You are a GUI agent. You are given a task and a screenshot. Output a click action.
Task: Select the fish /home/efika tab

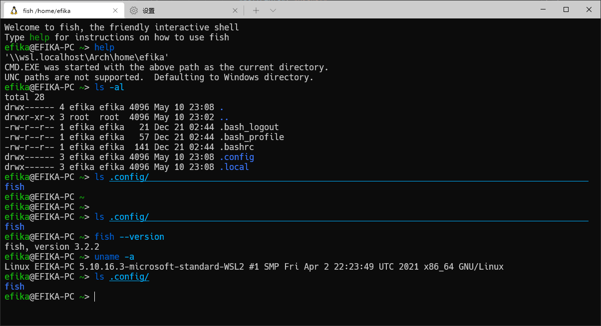point(65,10)
